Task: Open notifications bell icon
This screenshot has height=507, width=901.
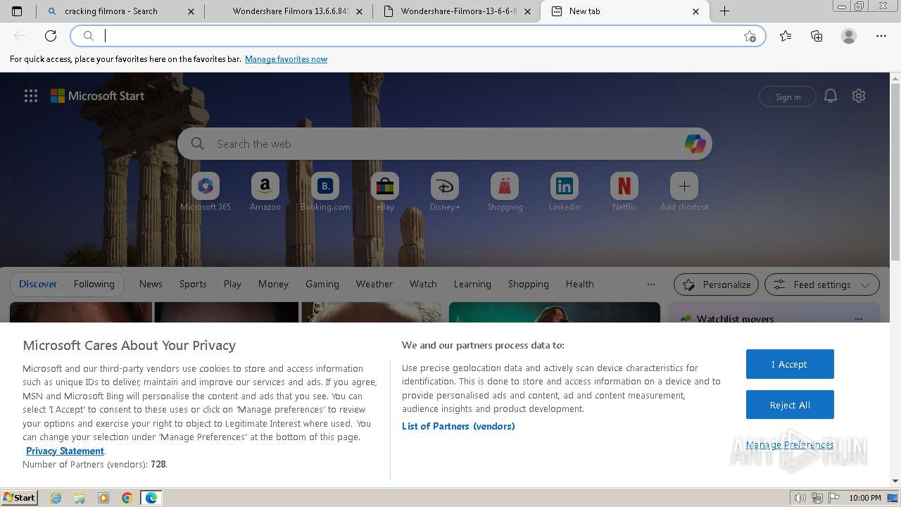Action: click(x=831, y=96)
